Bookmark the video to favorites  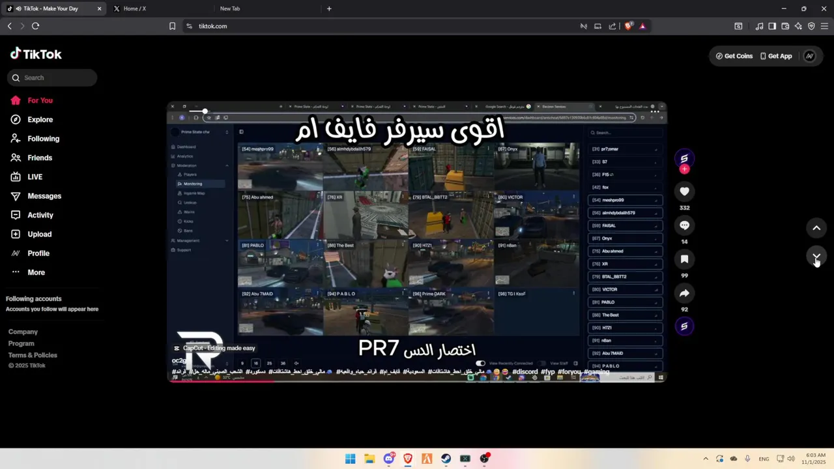684,259
